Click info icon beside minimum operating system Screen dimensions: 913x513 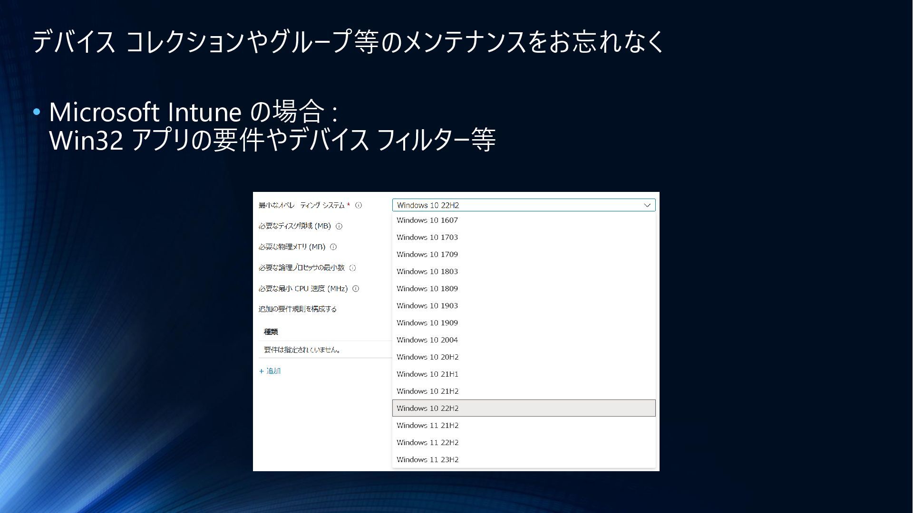359,205
